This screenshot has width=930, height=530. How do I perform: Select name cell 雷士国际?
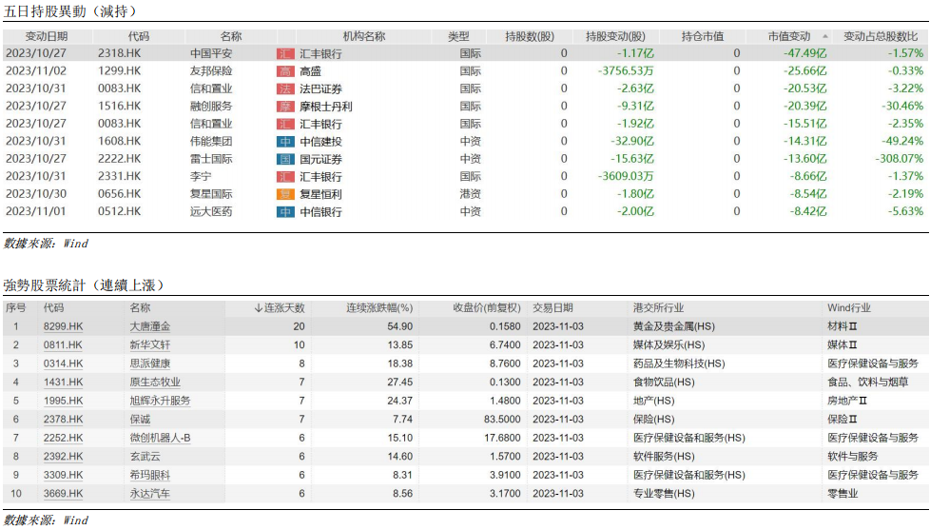click(x=211, y=159)
